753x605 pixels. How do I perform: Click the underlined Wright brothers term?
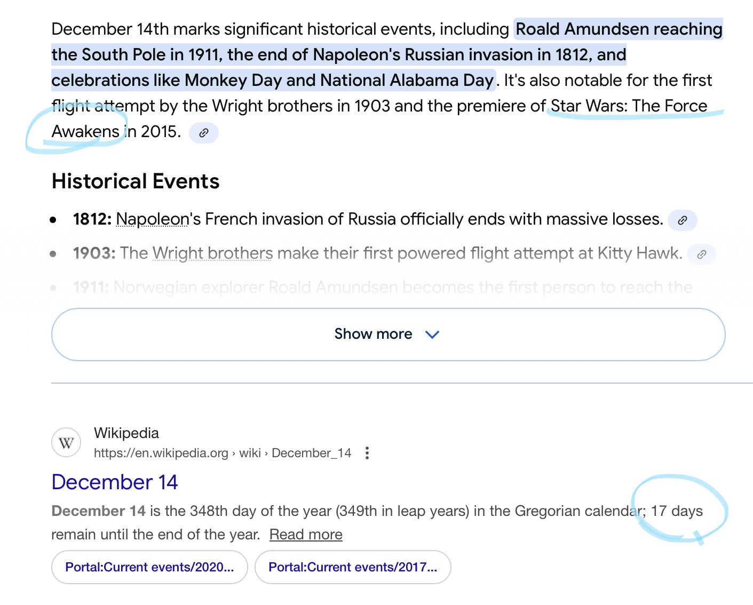click(x=212, y=253)
